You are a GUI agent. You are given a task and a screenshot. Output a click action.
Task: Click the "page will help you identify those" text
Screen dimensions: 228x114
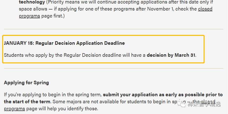click(62, 109)
